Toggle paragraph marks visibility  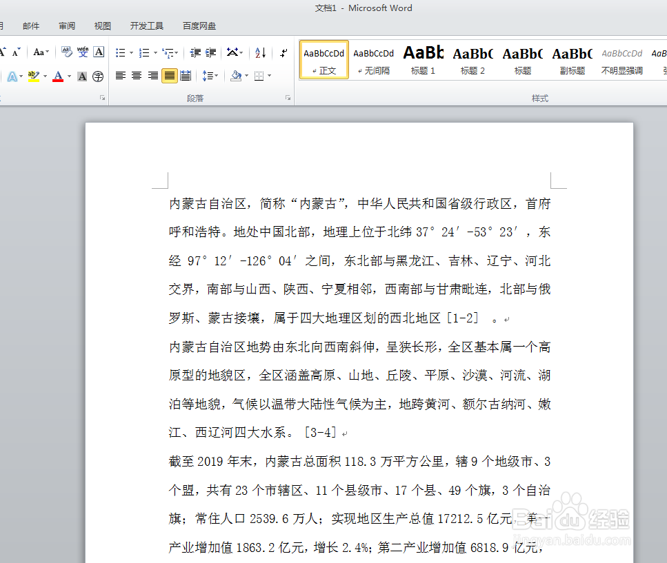(x=282, y=52)
